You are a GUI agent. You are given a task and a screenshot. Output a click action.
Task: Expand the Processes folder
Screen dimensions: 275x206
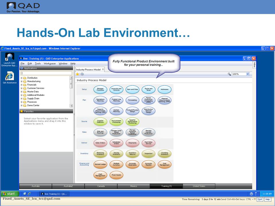pyautogui.click(x=21, y=102)
